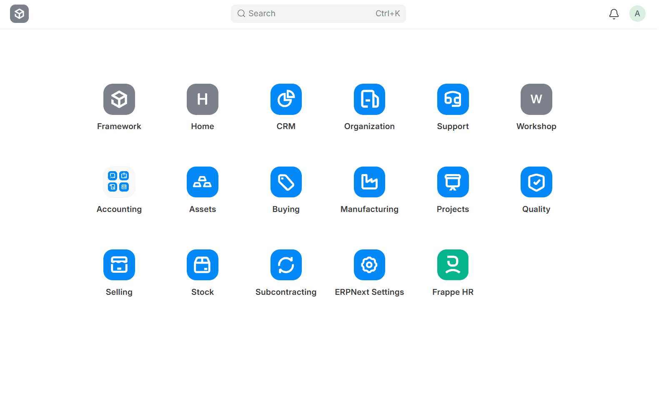This screenshot has height=411, width=659.
Task: Click the Home label
Action: click(x=203, y=126)
